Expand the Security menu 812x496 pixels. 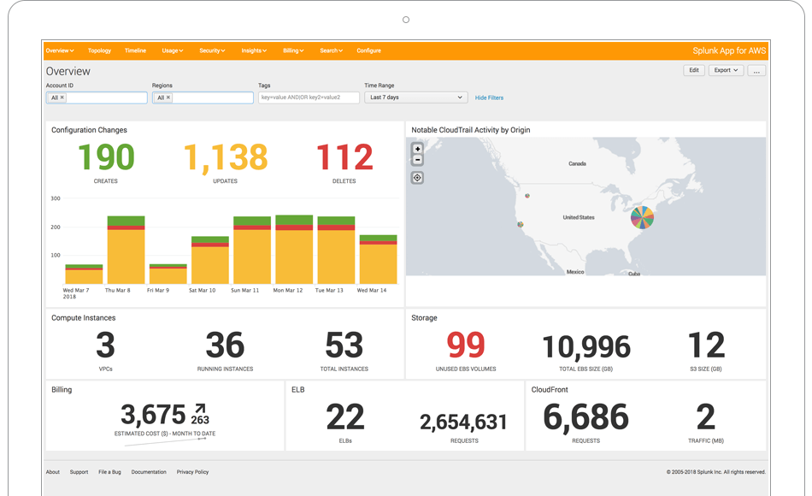pos(212,50)
